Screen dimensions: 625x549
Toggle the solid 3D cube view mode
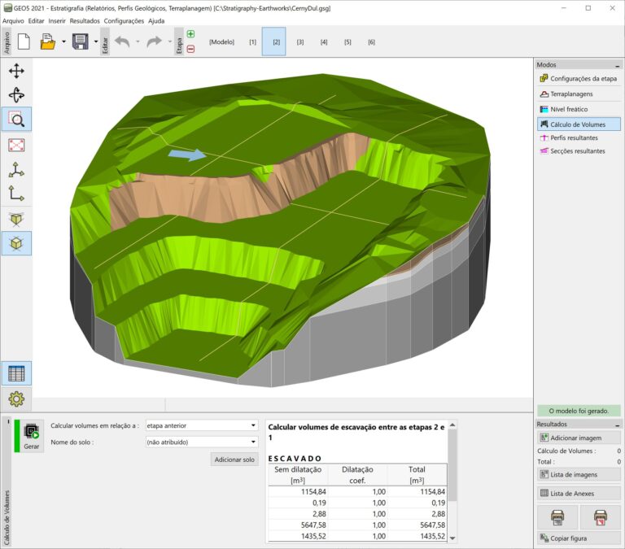[16, 242]
